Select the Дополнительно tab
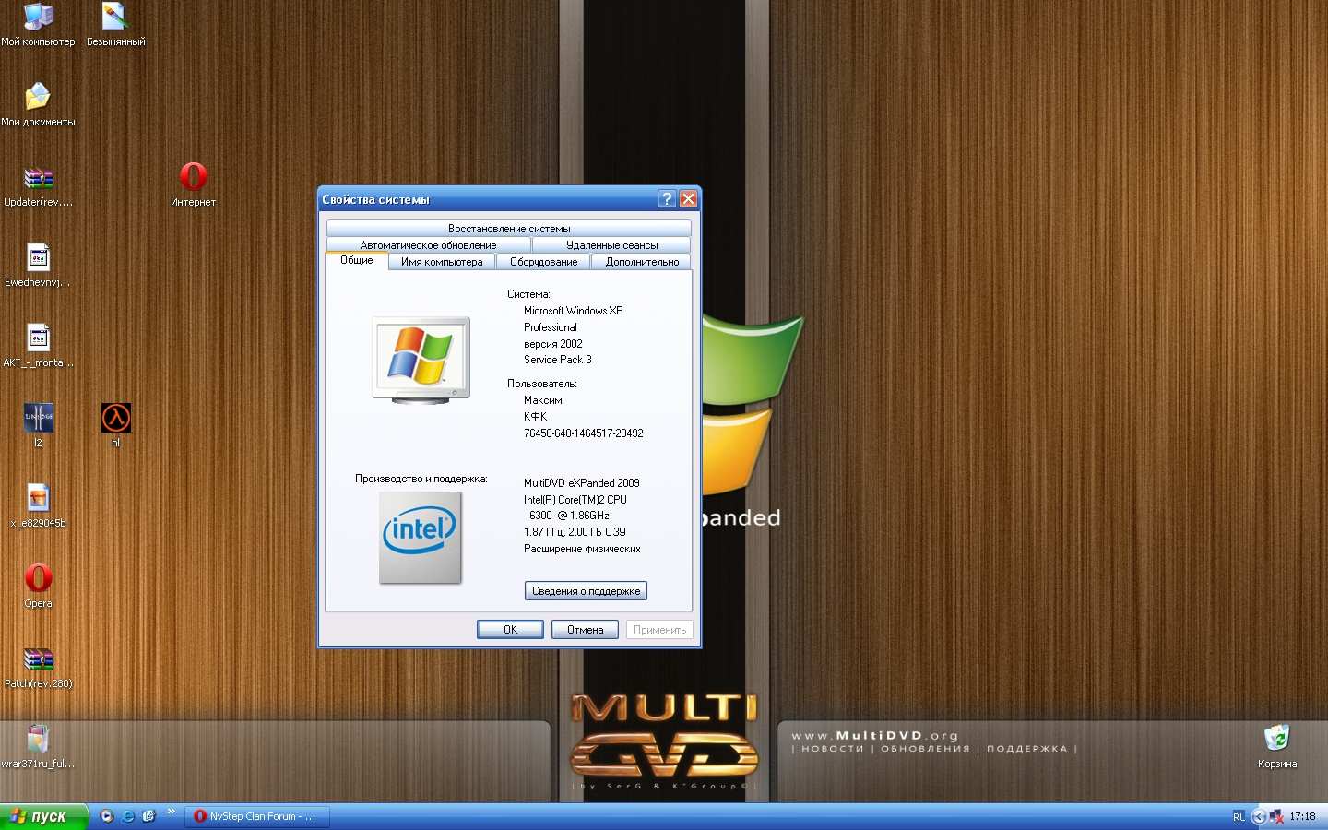 tap(642, 262)
